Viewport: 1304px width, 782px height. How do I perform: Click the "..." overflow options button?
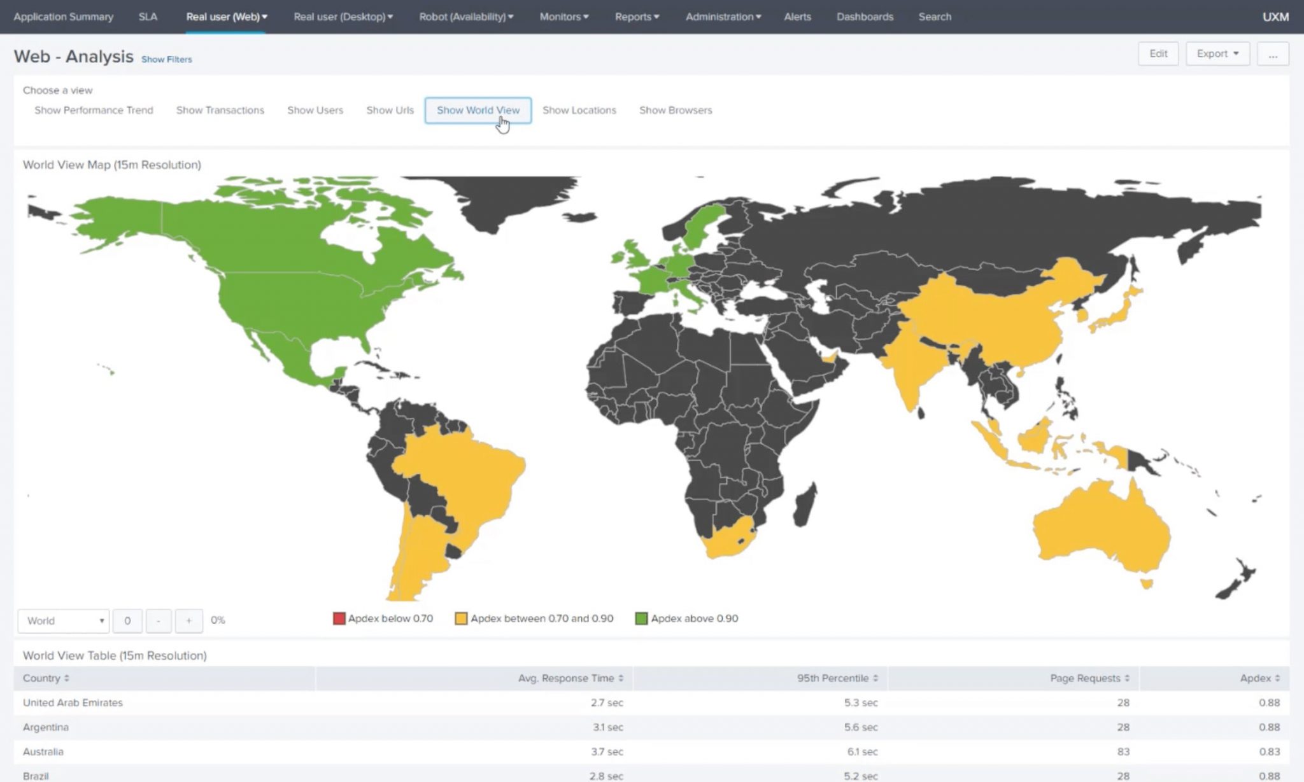(x=1273, y=53)
